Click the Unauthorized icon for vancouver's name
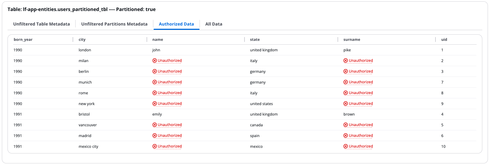Viewport: 489px width, 165px height. click(154, 125)
